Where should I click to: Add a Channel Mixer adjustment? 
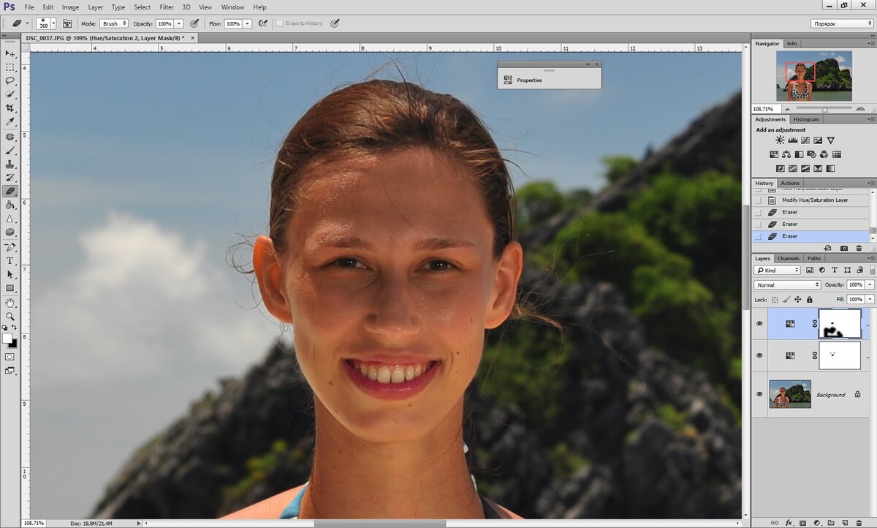(824, 154)
